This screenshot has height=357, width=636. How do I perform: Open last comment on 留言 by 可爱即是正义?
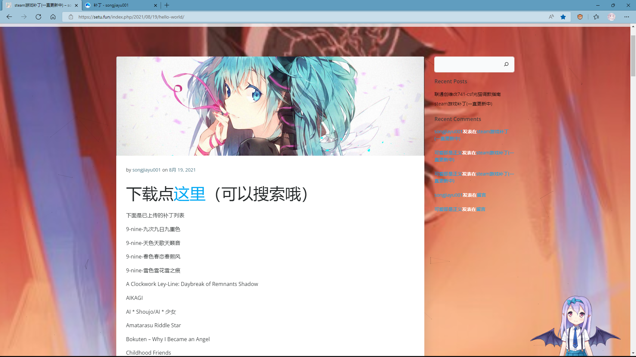tap(481, 209)
